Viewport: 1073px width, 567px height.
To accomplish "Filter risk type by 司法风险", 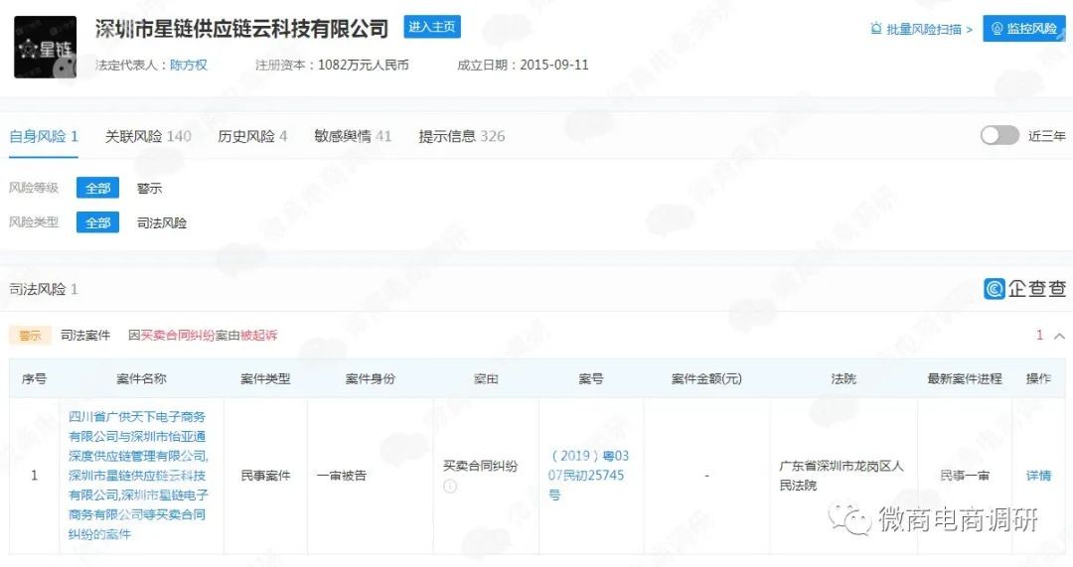I will tap(162, 222).
